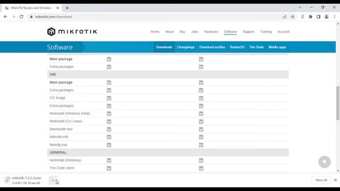Screen dimensions: 340x191
Task: Go back to the previous page
Action: coord(5,16)
